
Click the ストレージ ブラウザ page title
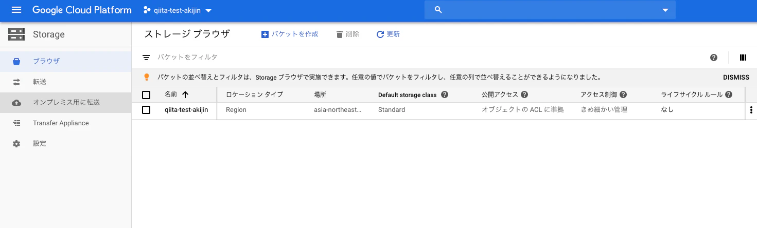tap(187, 34)
